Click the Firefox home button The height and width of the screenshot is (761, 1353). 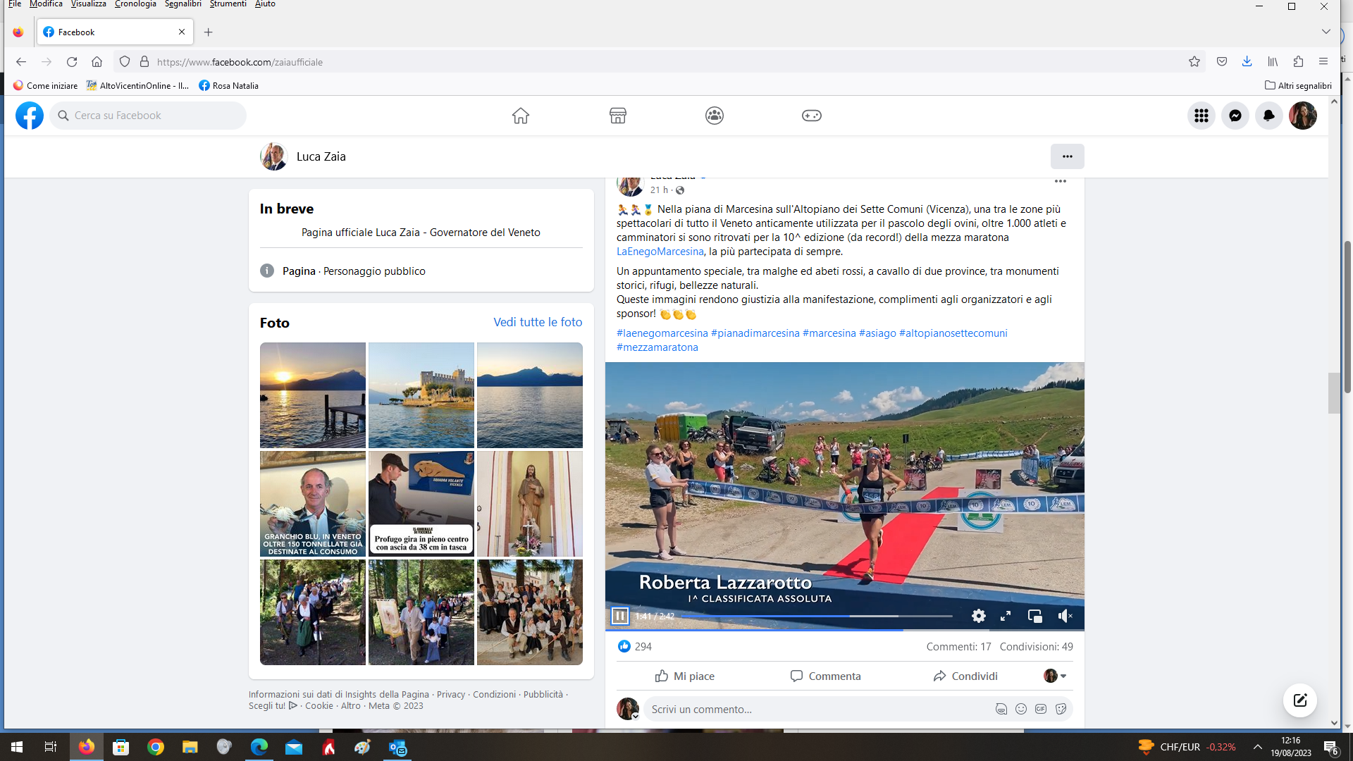(x=97, y=62)
